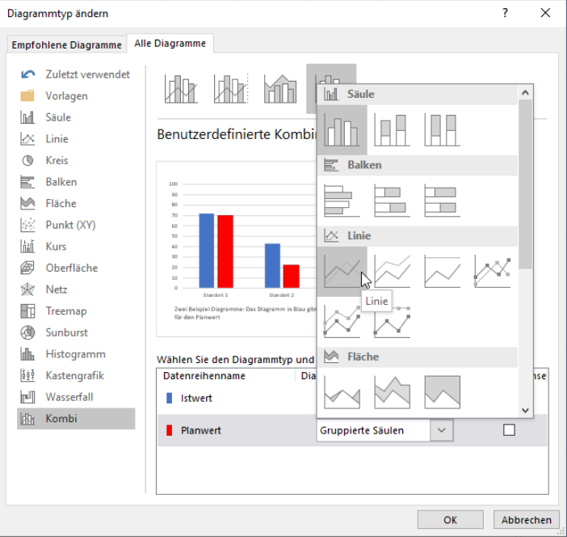The height and width of the screenshot is (537, 567).
Task: Select Wasserfall in the chart category list
Action: [x=68, y=397]
